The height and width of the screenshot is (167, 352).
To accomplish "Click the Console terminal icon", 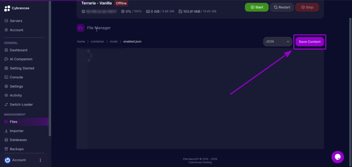I will tap(6, 77).
